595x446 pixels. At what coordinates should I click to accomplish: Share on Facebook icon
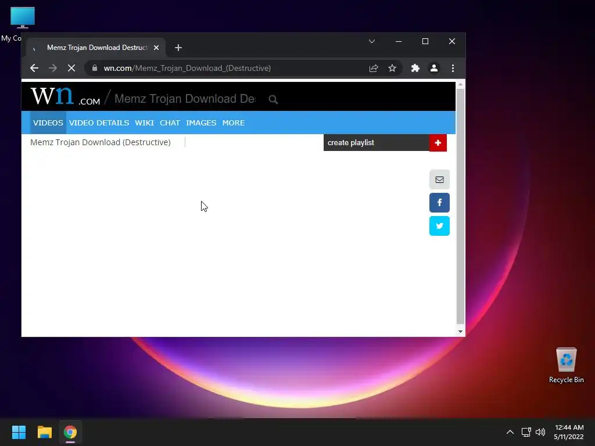click(439, 203)
